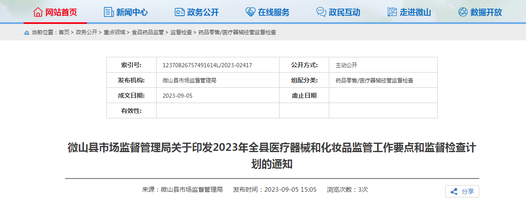Click the 索引号 label cell
The height and width of the screenshot is (202, 526).
131,65
